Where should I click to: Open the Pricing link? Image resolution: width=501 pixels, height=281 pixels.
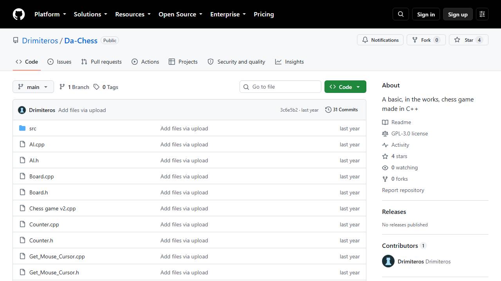click(264, 14)
